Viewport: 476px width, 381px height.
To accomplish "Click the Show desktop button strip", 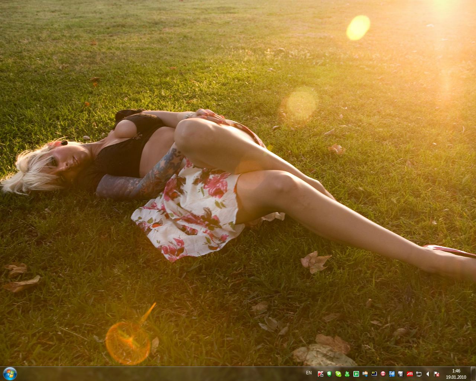I will coord(473,374).
